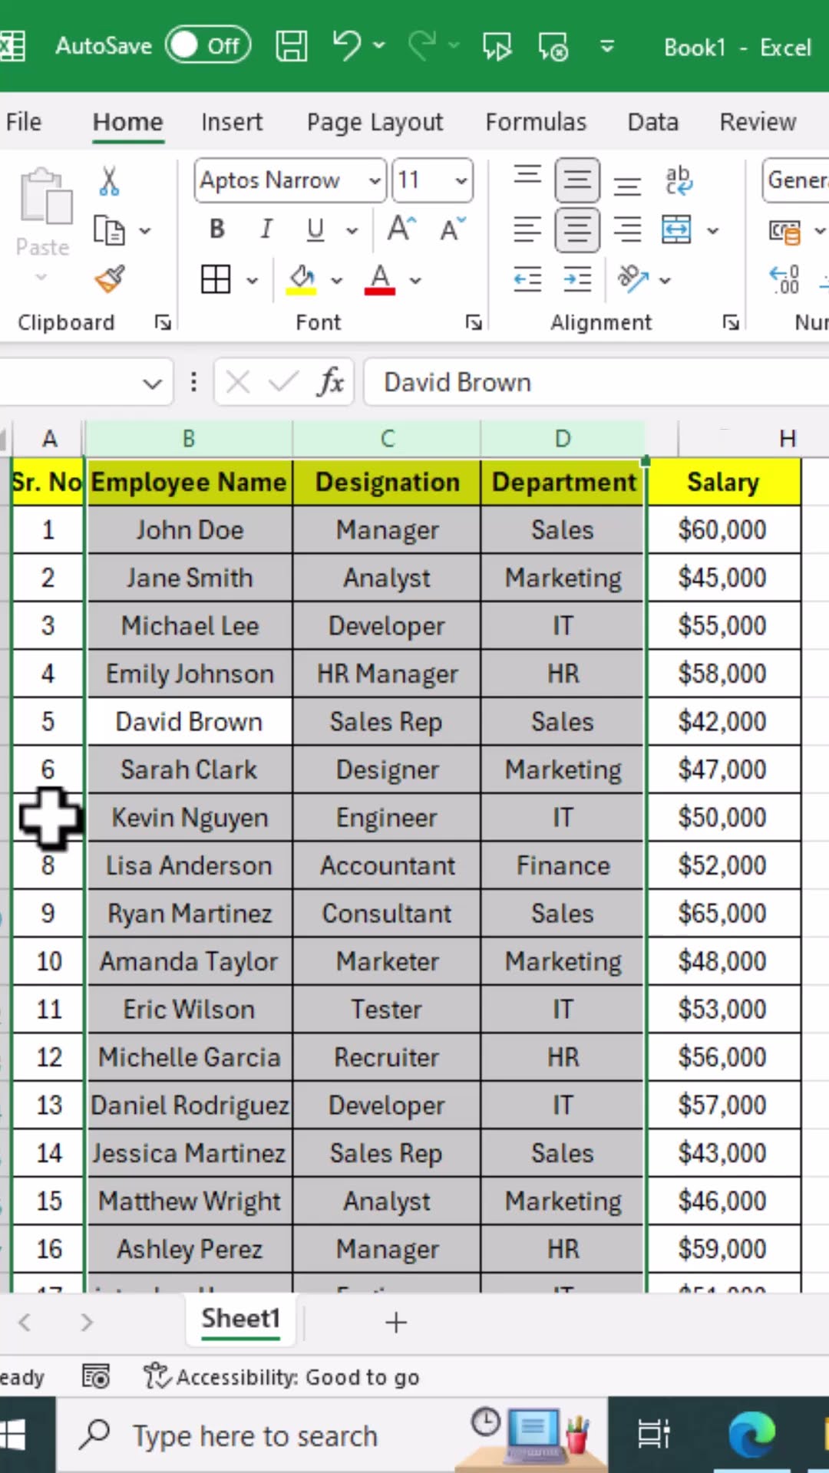
Task: Click Merge & Center icon
Action: 676,230
